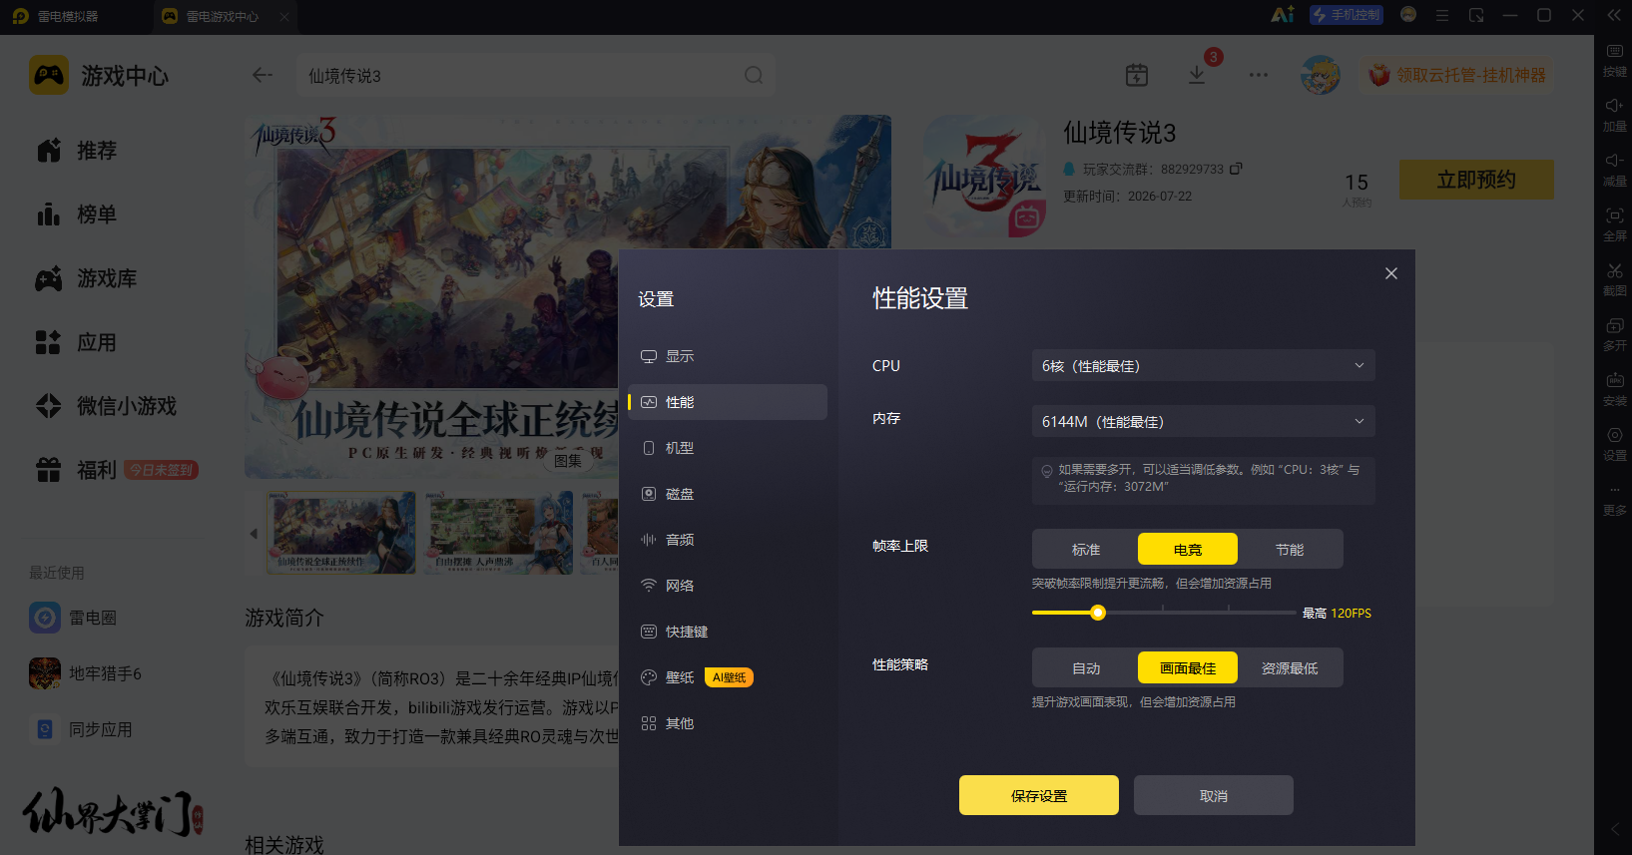Focus the search field containing 仙境传说3
The height and width of the screenshot is (855, 1632).
click(536, 75)
